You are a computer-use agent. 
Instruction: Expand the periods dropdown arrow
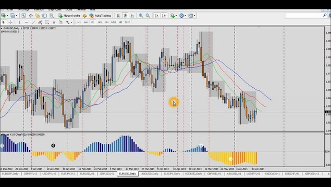point(186,16)
